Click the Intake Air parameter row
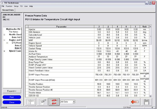The width and height of the screenshot is (157, 109). tap(87, 51)
